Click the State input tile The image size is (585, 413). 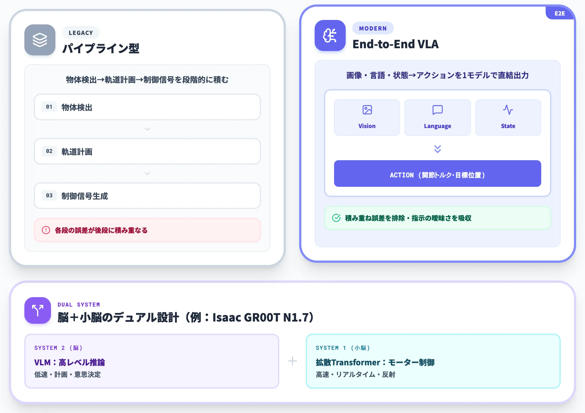[508, 118]
